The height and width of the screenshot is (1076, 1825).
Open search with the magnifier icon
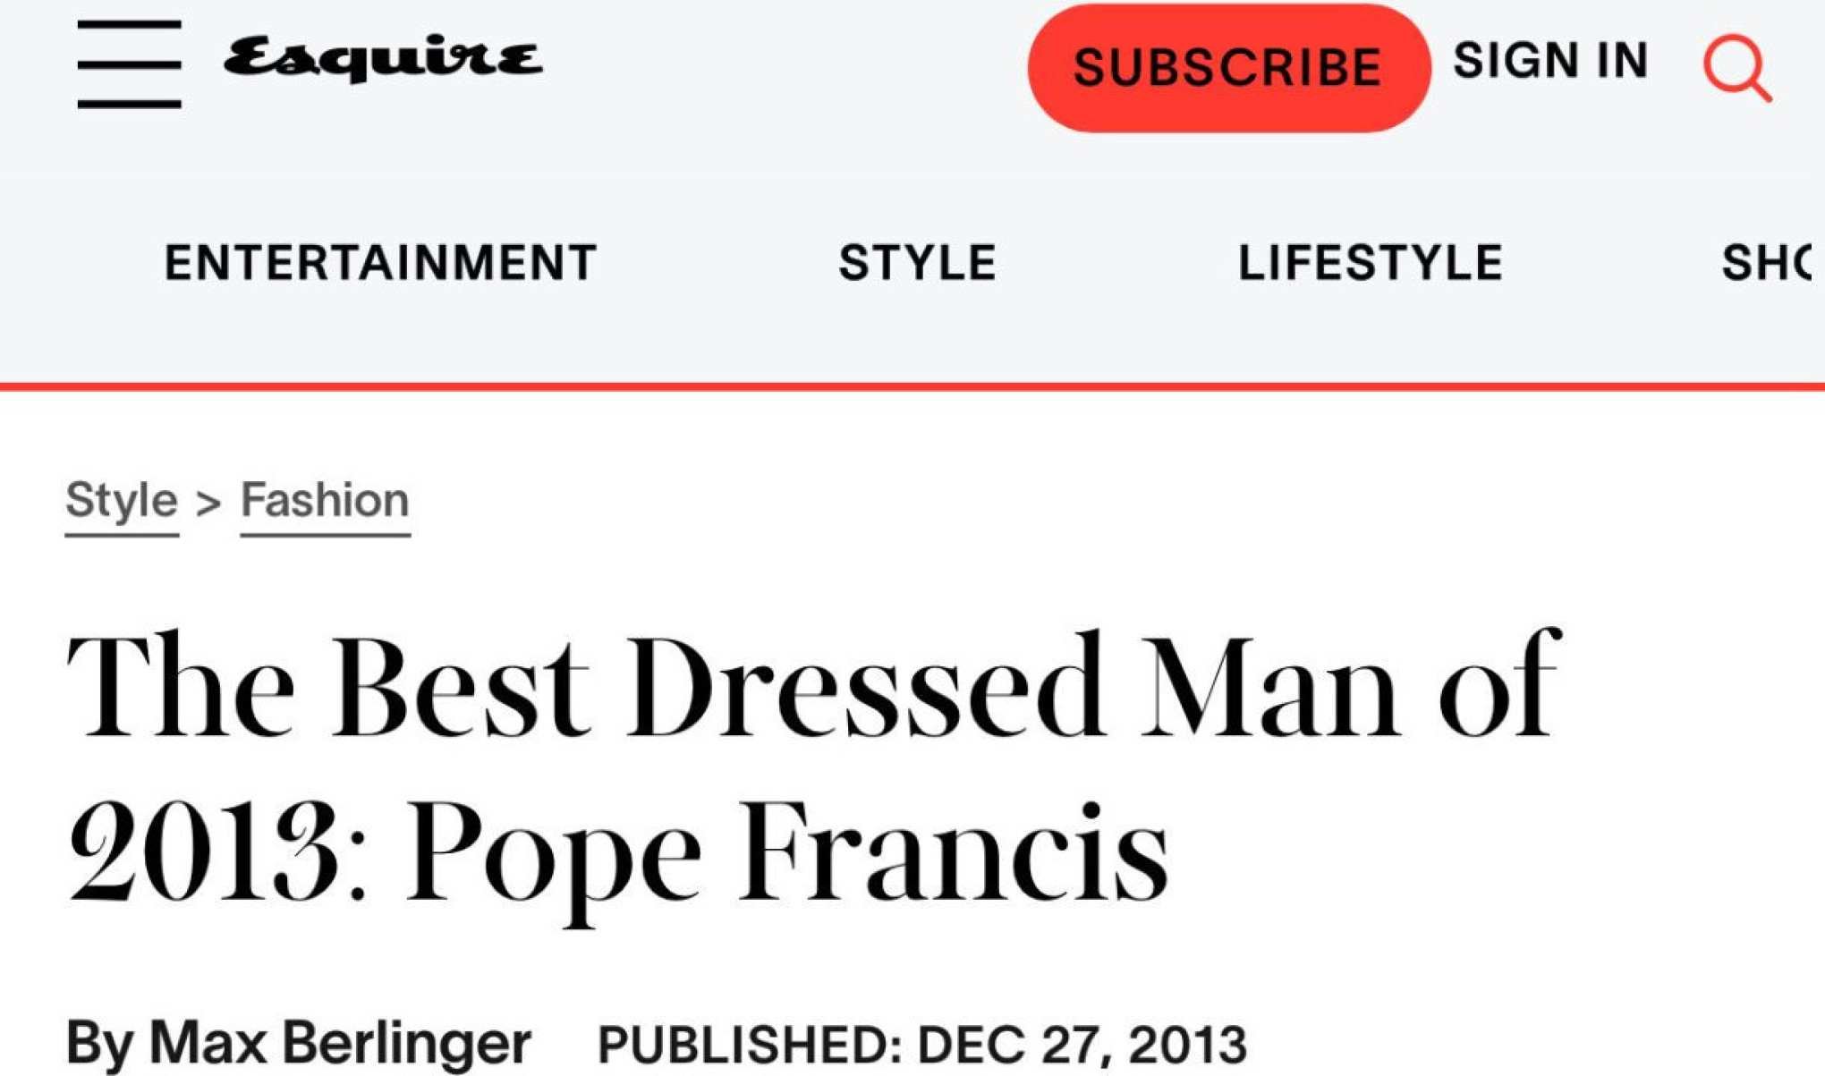pos(1736,67)
